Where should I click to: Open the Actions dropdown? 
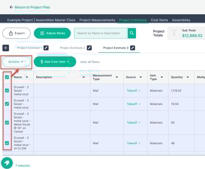[16, 62]
